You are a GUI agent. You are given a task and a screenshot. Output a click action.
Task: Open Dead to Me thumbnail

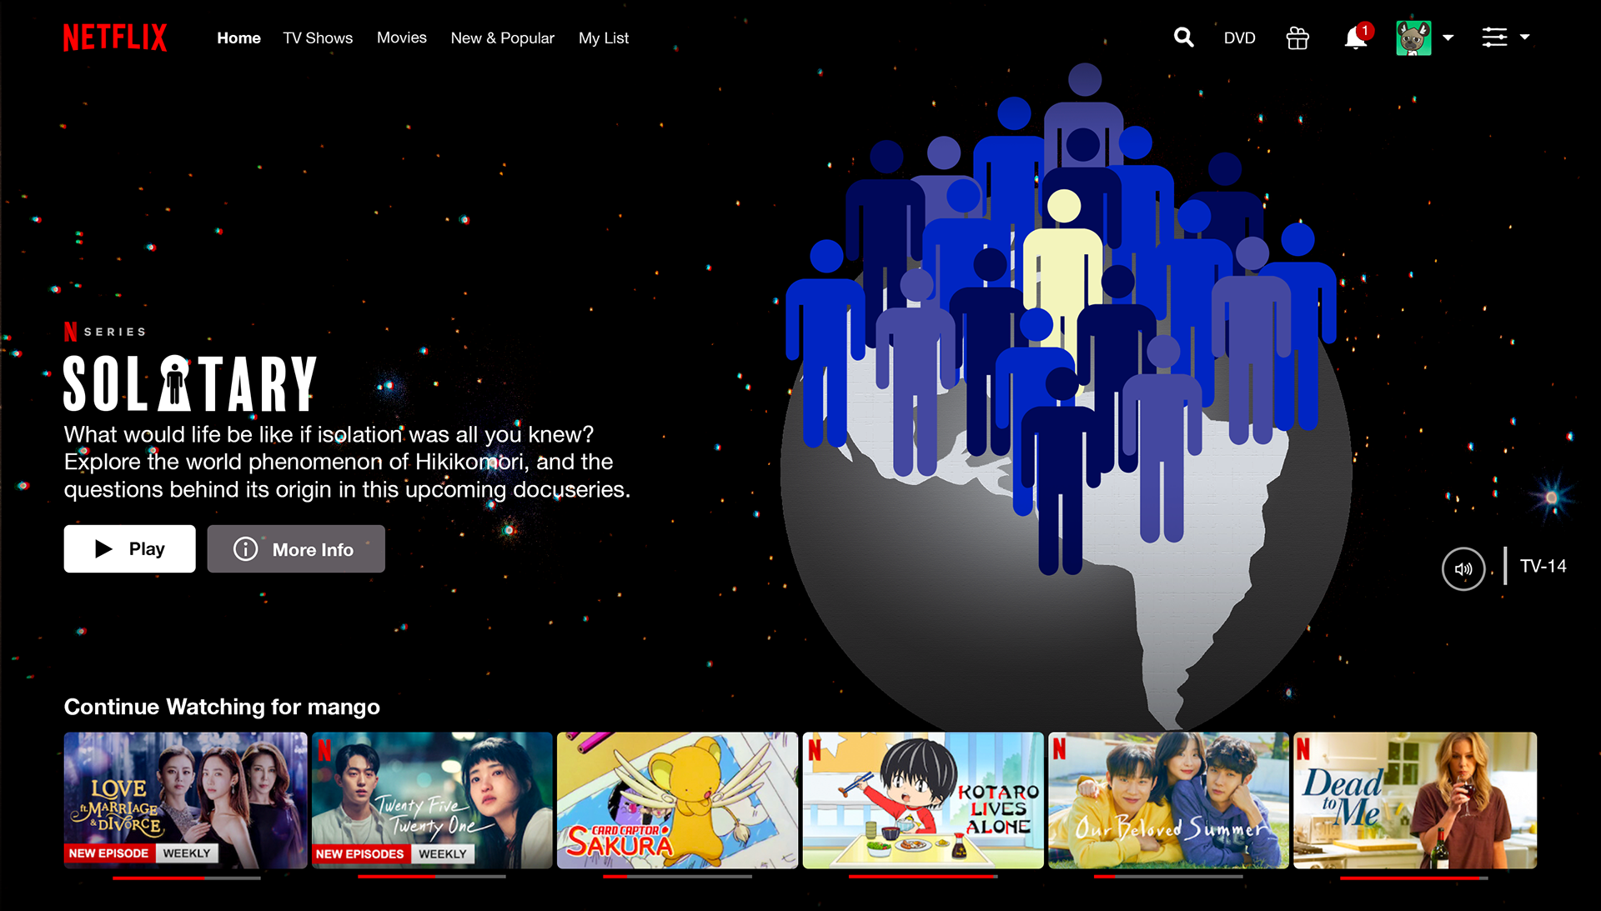point(1415,800)
